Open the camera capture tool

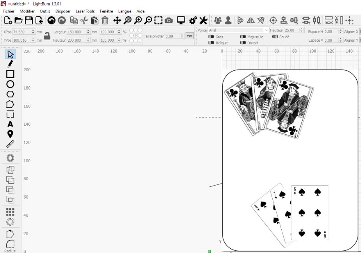pyautogui.click(x=169, y=21)
